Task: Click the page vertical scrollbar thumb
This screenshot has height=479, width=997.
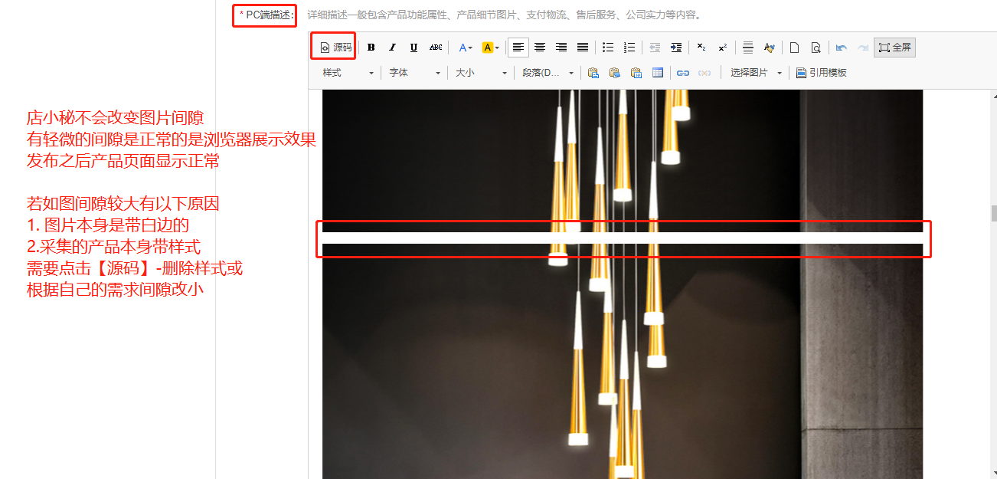Action: coord(992,213)
